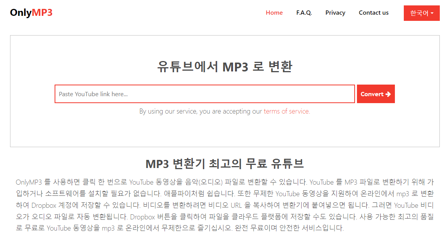Click the Convert button
The height and width of the screenshot is (241, 446).
[x=376, y=94]
